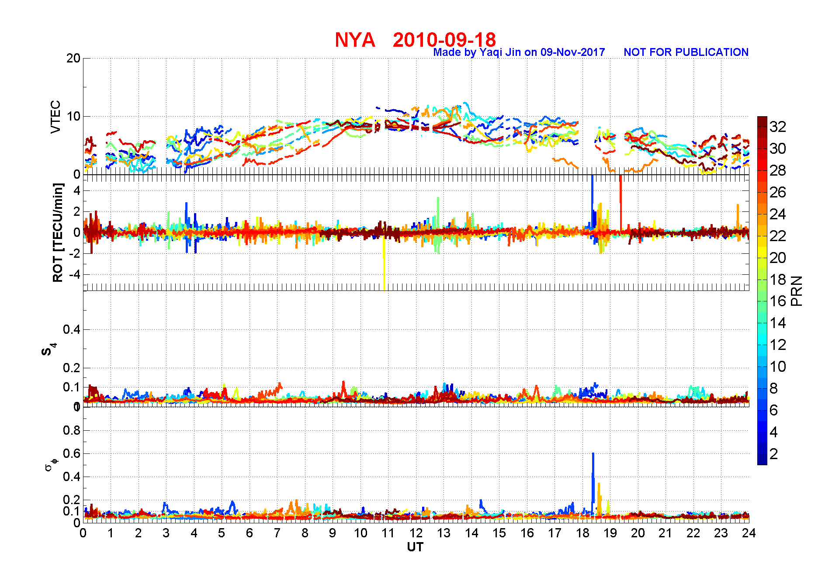Click the "PRN" colorbar label
The height and width of the screenshot is (581, 832).
click(797, 290)
